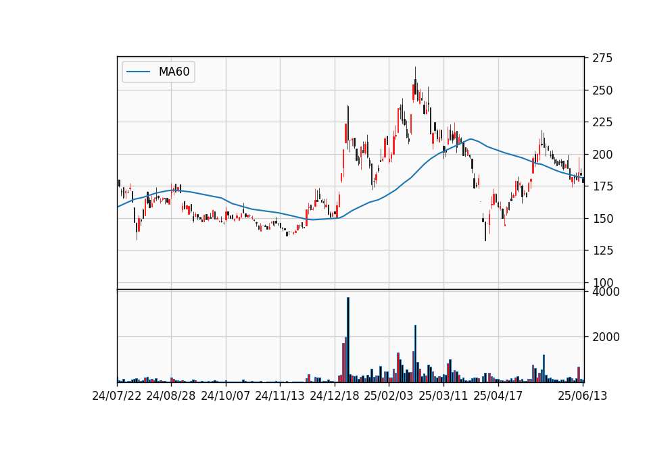This screenshot has width=649, height=466.
Task: Click the 24/08/28 date label
Action: (171, 396)
